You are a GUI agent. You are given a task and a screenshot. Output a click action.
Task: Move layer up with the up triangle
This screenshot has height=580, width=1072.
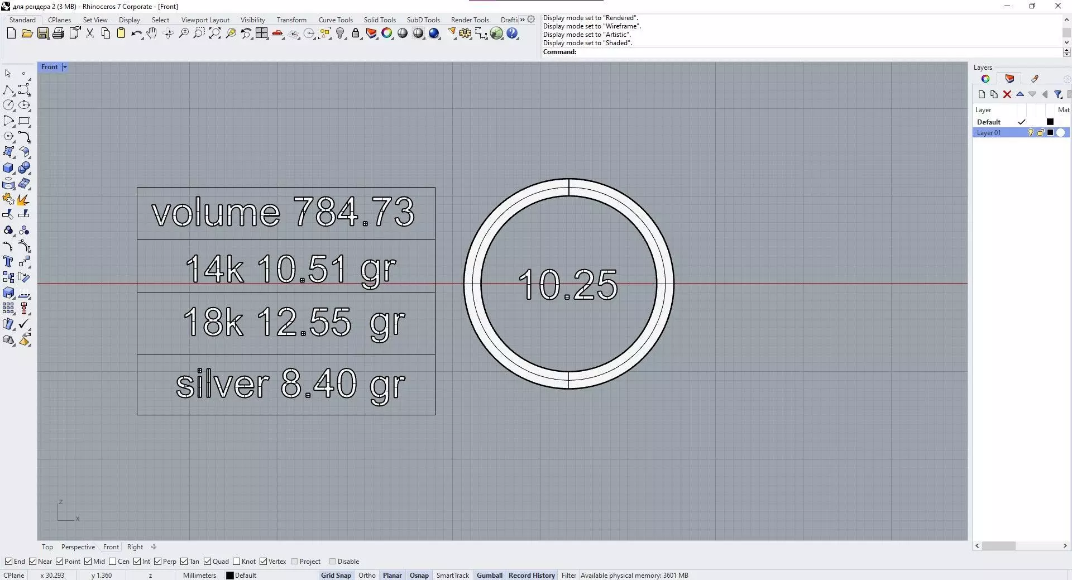pyautogui.click(x=1020, y=94)
